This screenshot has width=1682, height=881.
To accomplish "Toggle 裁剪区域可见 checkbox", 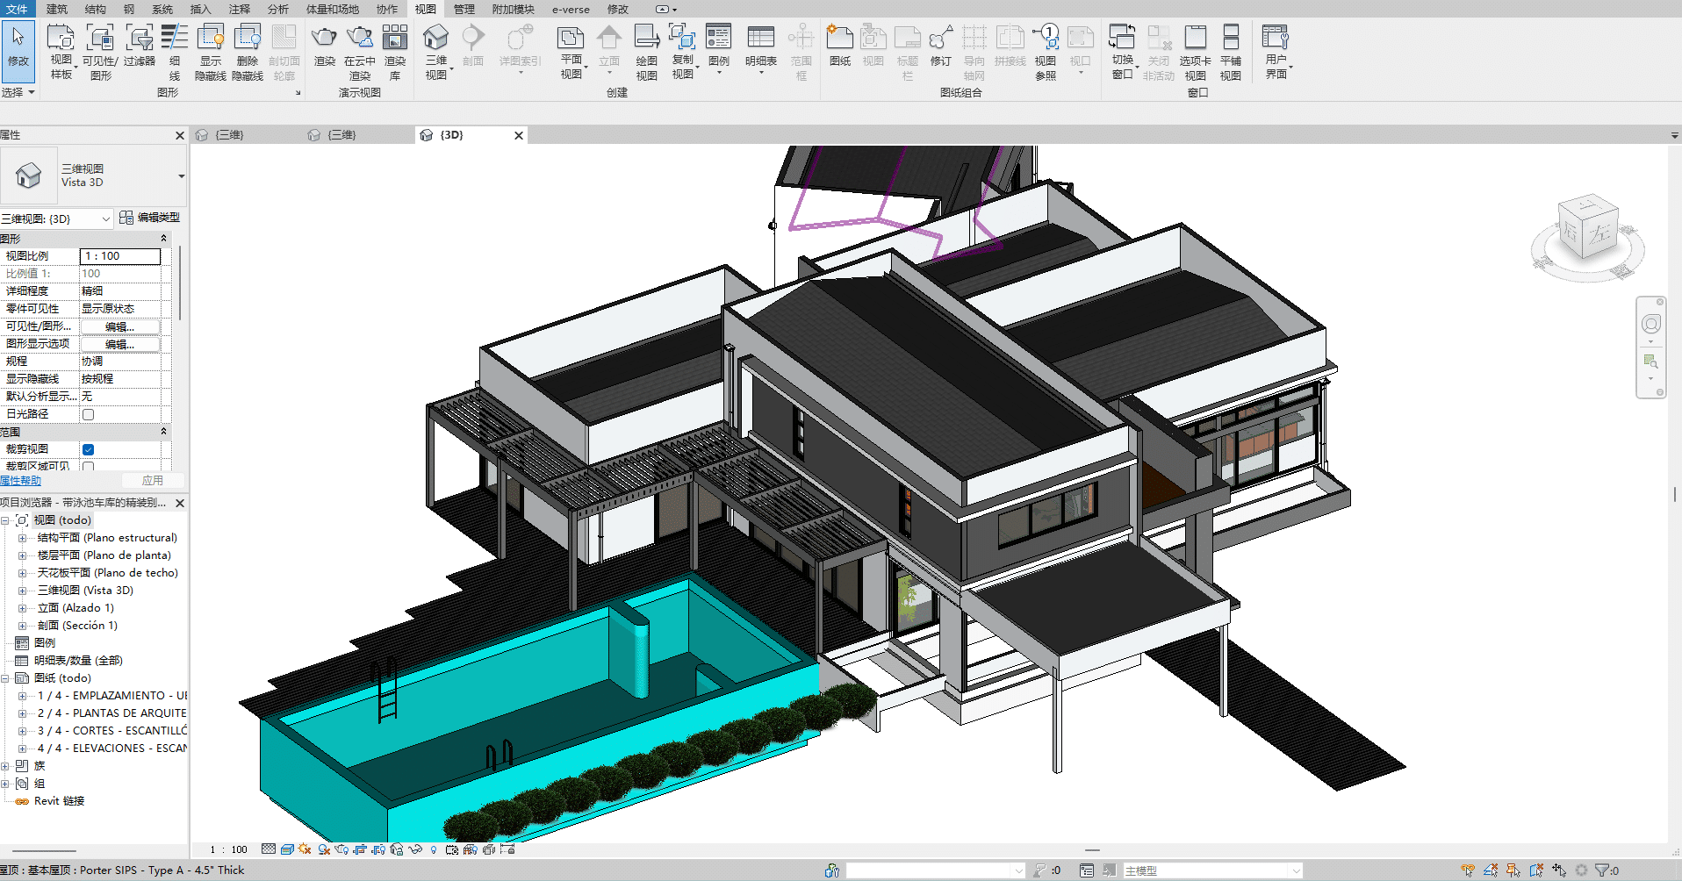I will pyautogui.click(x=88, y=467).
